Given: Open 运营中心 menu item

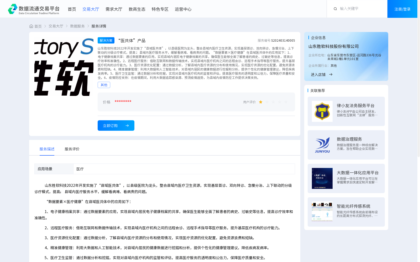Looking at the screenshot, I should [x=183, y=9].
